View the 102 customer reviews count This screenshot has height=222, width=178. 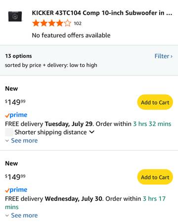[78, 24]
